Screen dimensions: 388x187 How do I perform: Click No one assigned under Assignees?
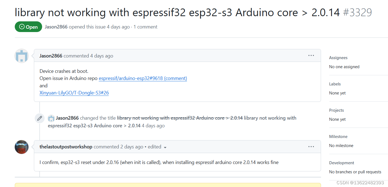click(344, 67)
